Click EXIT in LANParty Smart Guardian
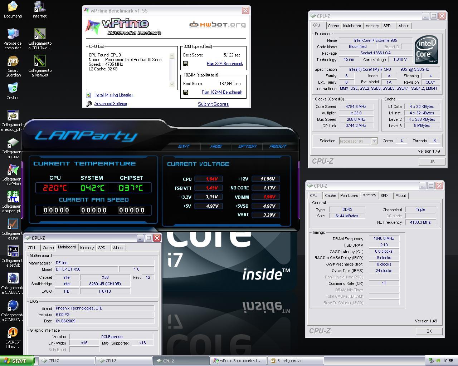Screen dimensions: 458x366 coord(184,146)
